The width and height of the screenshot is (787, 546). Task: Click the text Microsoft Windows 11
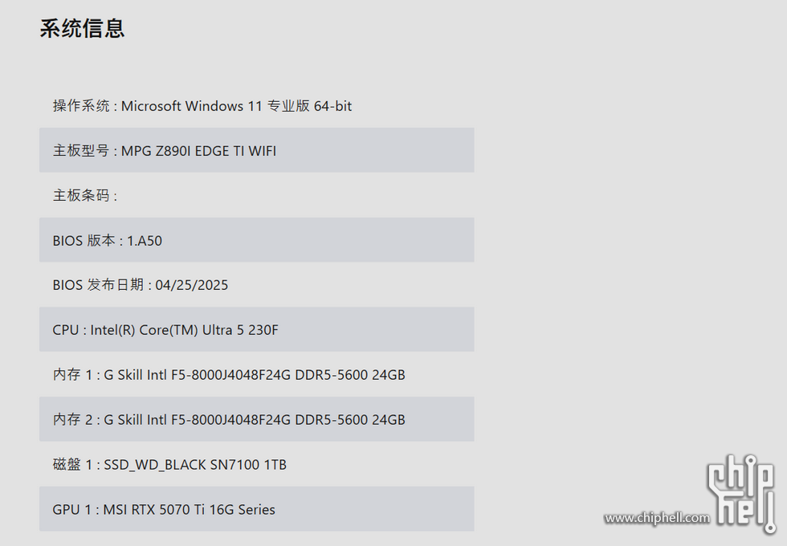click(x=192, y=106)
